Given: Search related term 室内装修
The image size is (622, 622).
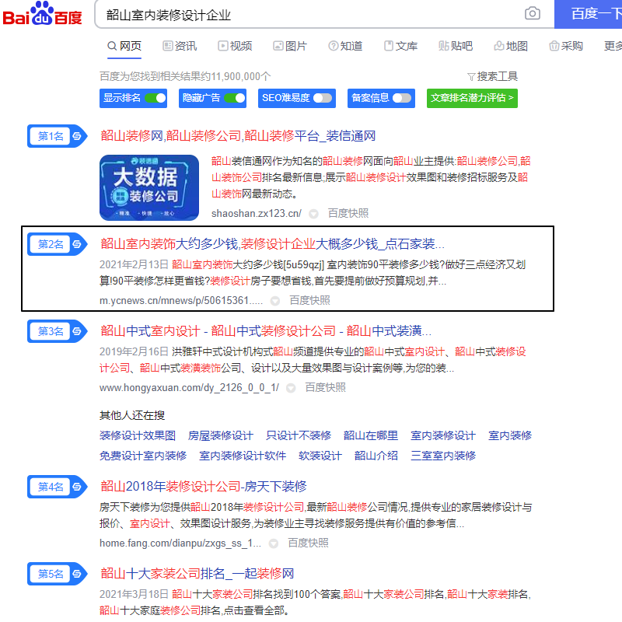Looking at the screenshot, I should tap(510, 435).
